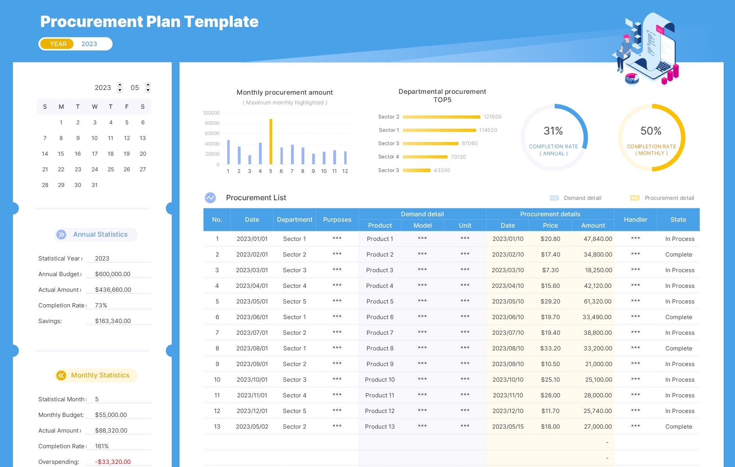Click the highlighted month 5 bar
Viewport: 735px width, 467px height.
pos(271,142)
